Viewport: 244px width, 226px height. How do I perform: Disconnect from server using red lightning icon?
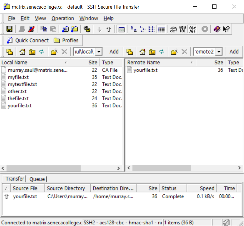tap(32, 29)
